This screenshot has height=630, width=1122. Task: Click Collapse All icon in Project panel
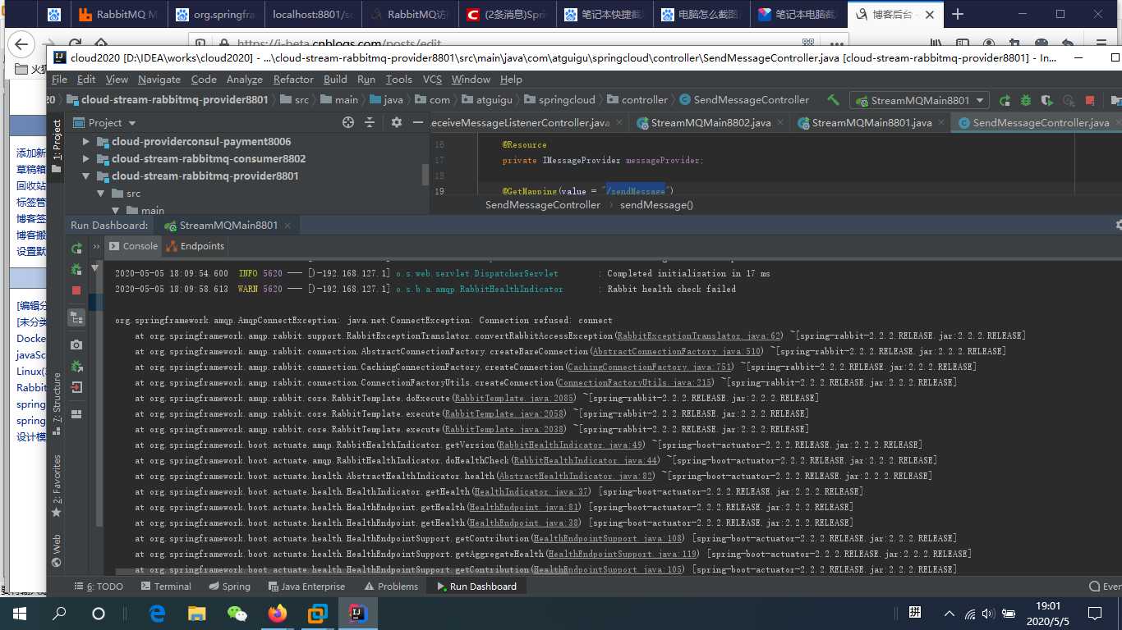(x=371, y=122)
